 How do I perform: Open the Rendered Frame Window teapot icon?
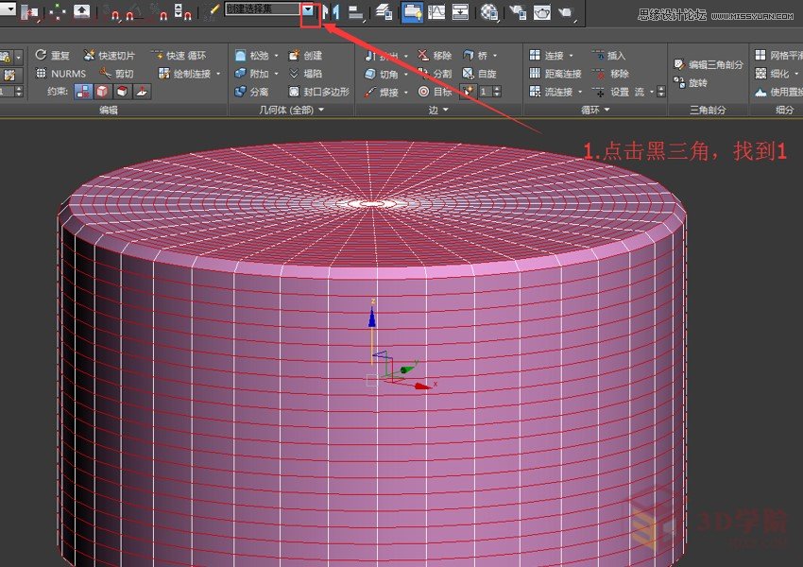coord(542,11)
